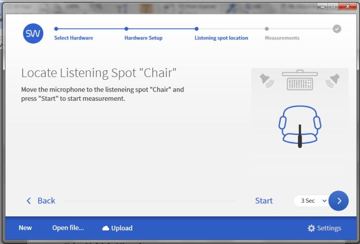The width and height of the screenshot is (360, 244).
Task: Click the mixing console icon in diagram
Action: 300,80
